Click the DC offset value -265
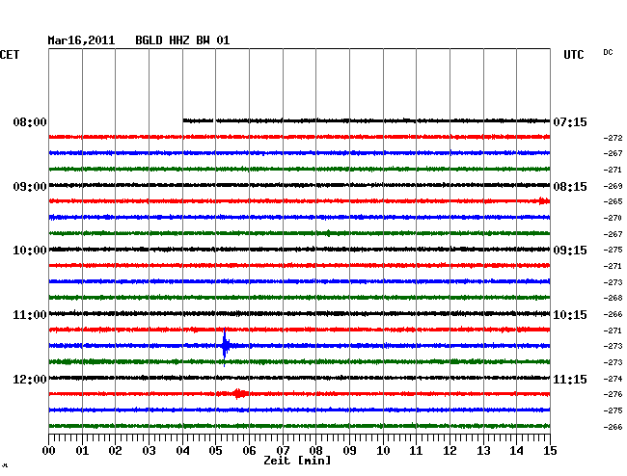The image size is (627, 476). pyautogui.click(x=613, y=201)
